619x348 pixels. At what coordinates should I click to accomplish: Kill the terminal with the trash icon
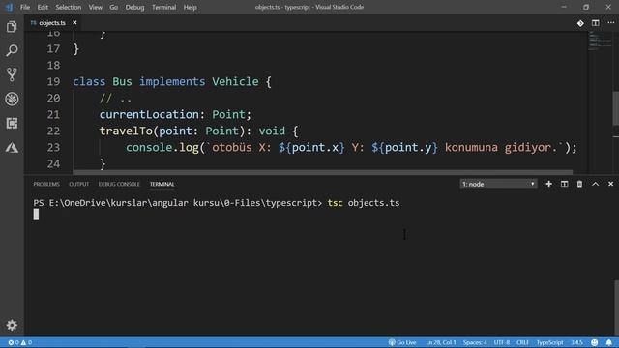pyautogui.click(x=579, y=184)
